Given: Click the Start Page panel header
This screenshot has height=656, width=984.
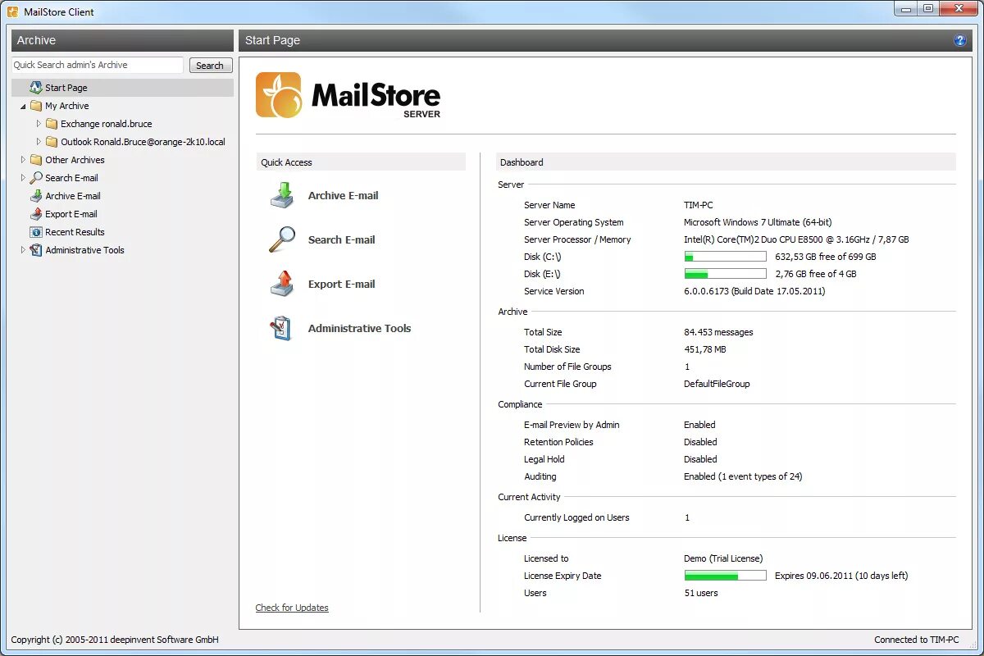Looking at the screenshot, I should tap(605, 40).
